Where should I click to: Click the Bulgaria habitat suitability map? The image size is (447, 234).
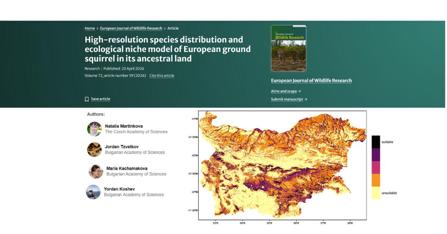pyautogui.click(x=282, y=165)
